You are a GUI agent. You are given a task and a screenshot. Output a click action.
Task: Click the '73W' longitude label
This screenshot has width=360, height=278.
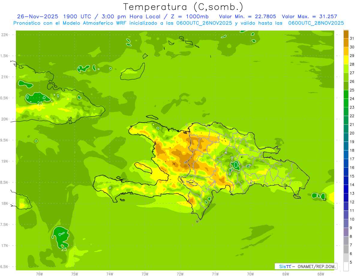click(x=145, y=274)
